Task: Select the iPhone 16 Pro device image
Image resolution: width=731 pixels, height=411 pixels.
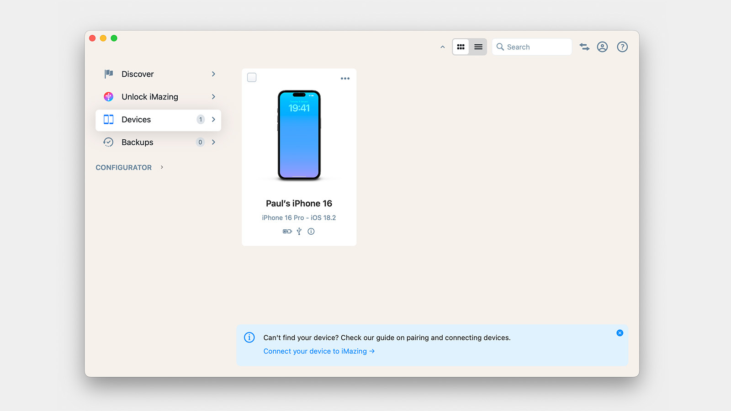Action: pyautogui.click(x=299, y=135)
